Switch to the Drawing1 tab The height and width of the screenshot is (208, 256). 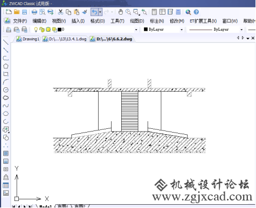point(27,39)
